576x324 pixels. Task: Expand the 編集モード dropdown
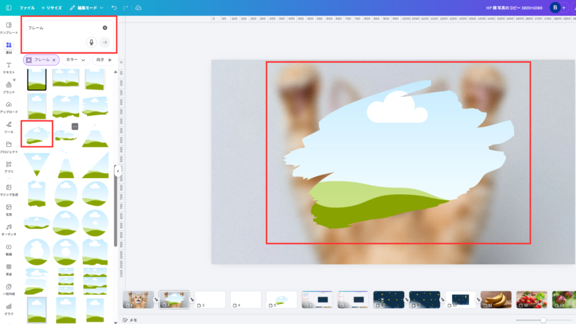(87, 8)
